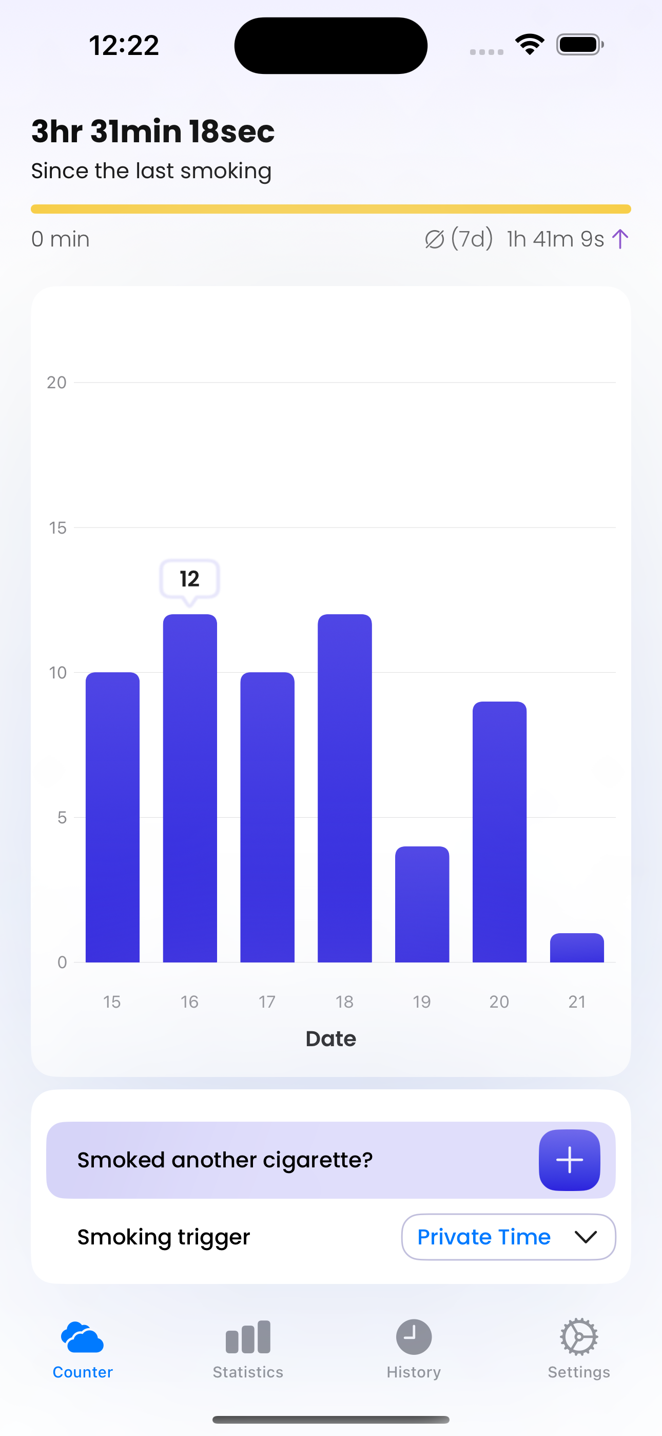Viewport: 662px width, 1436px height.
Task: Switch to the Statistics tab label
Action: click(x=248, y=1372)
